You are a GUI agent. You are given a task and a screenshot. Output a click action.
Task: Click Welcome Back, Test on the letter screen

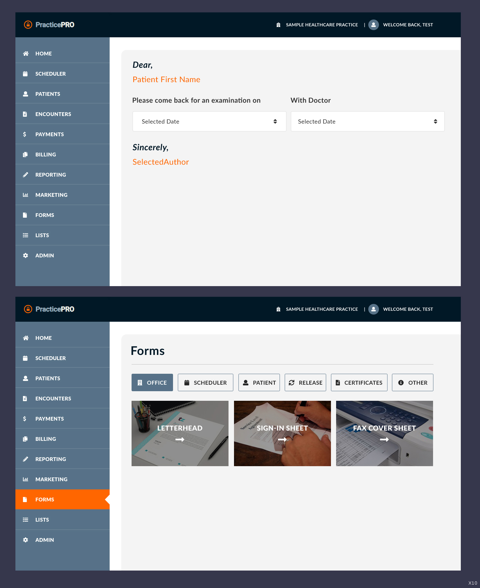point(408,25)
